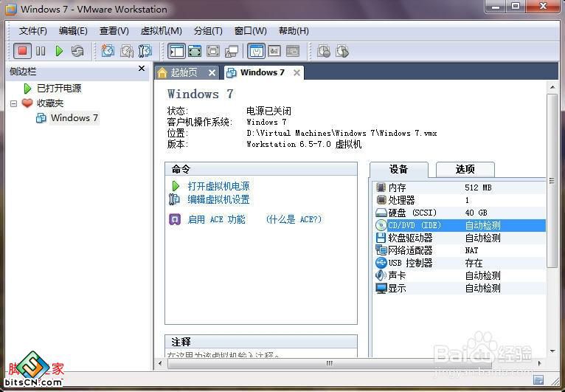
Task: Click the 40 GB hard disk value
Action: click(476, 213)
